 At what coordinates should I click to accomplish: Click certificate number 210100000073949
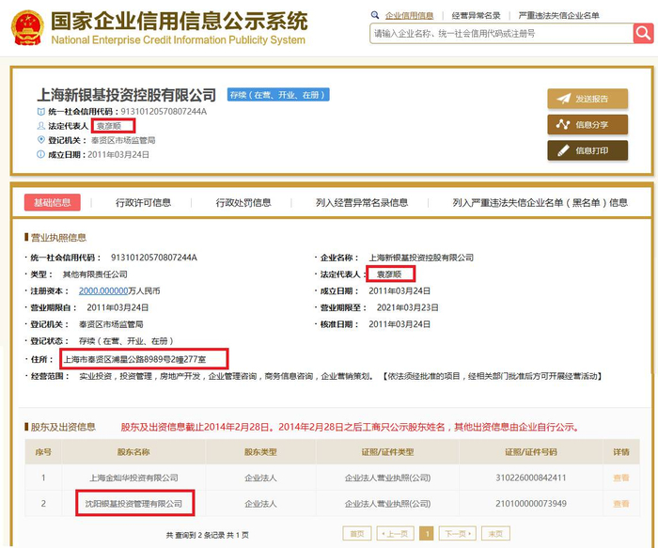[531, 504]
